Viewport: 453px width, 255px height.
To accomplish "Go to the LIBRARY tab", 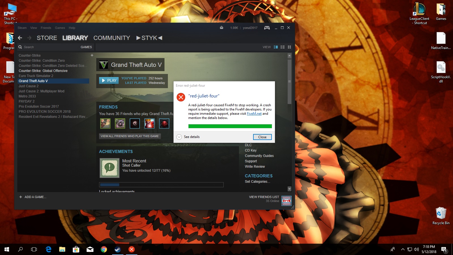I will click(x=75, y=38).
